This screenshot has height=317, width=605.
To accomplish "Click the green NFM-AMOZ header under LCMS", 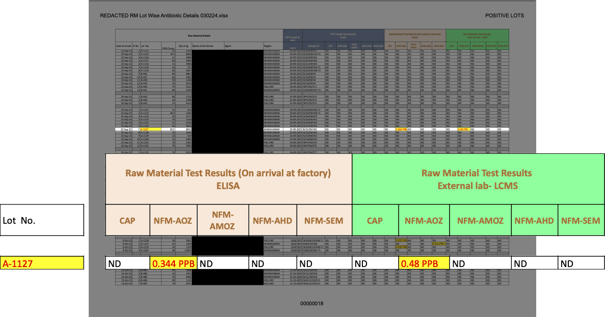I will pyautogui.click(x=480, y=221).
